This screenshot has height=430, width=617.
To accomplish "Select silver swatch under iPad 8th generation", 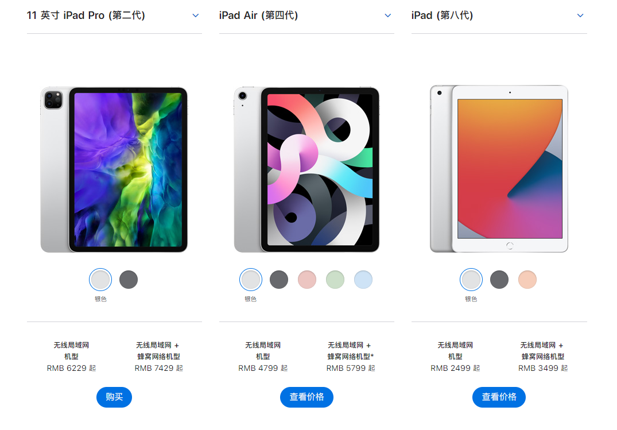I will point(471,280).
